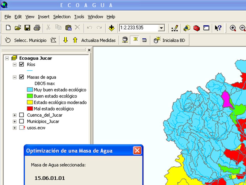This screenshot has width=246, height=185.
Task: Click the polygon selection icon after Selecc. Municipio
Action: [x=53, y=40]
